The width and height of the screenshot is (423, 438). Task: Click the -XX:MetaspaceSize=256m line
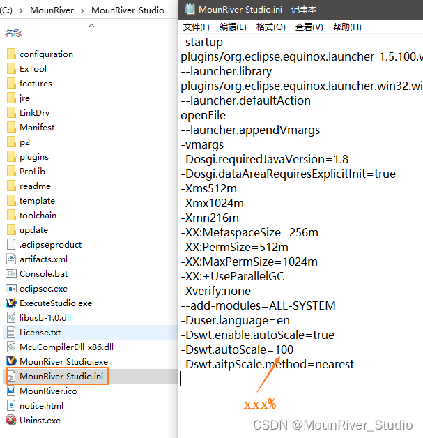pyautogui.click(x=249, y=232)
